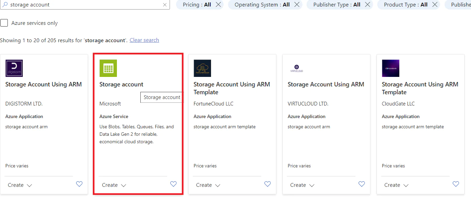This screenshot has width=471, height=197.
Task: Click the Clear search link
Action: 144,40
